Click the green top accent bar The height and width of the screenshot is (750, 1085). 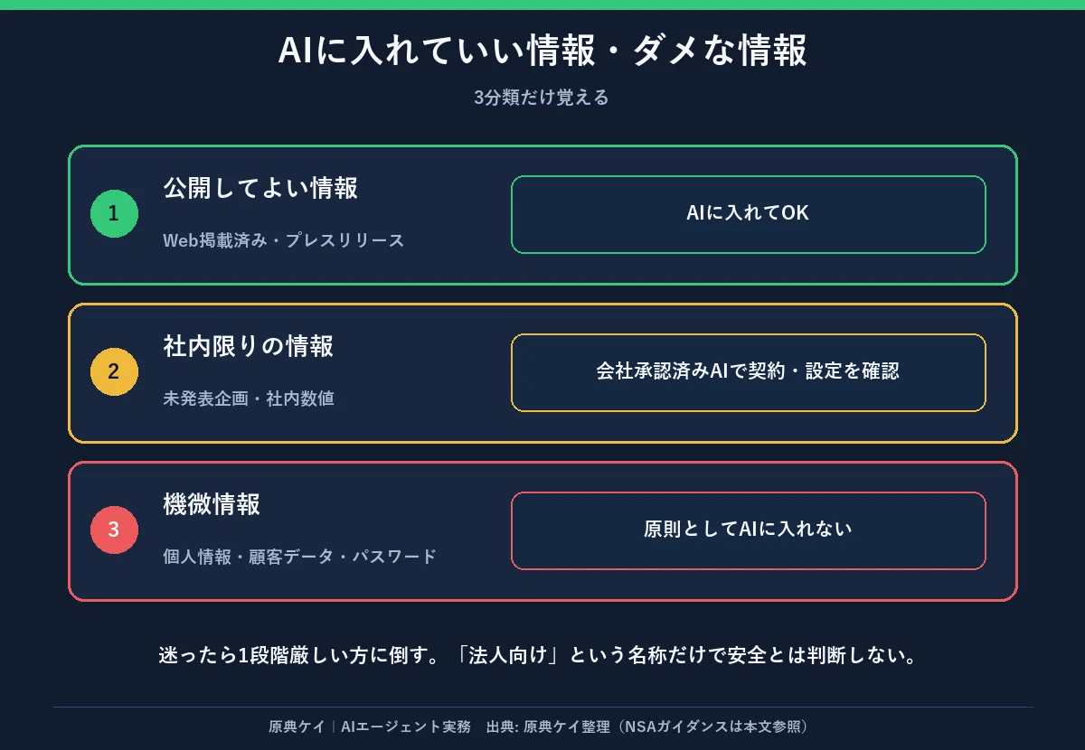[542, 5]
